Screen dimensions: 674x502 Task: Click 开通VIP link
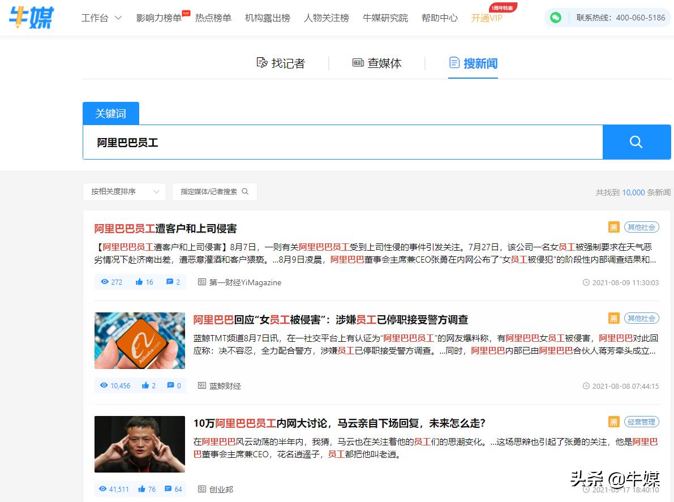487,18
